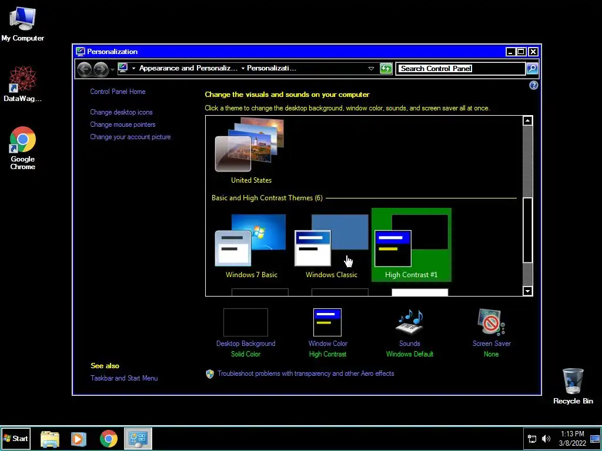Click the taskbar clock showing 1:13 PM
The image size is (602, 451).
(x=573, y=438)
